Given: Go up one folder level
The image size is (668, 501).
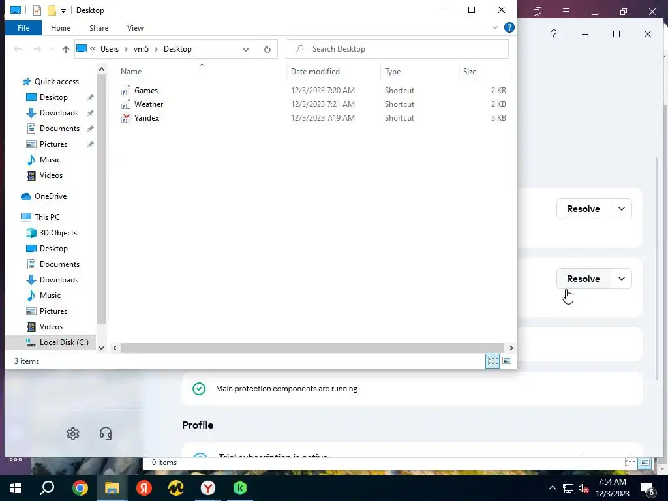Looking at the screenshot, I should coord(66,49).
